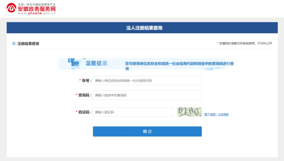Click the 账号 input field
This screenshot has width=284, height=161.
(x=147, y=80)
